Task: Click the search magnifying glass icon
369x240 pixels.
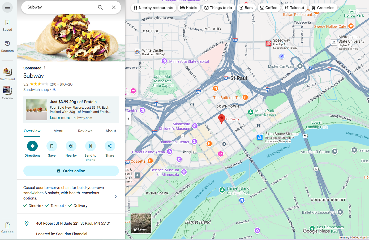Action: coord(100,7)
